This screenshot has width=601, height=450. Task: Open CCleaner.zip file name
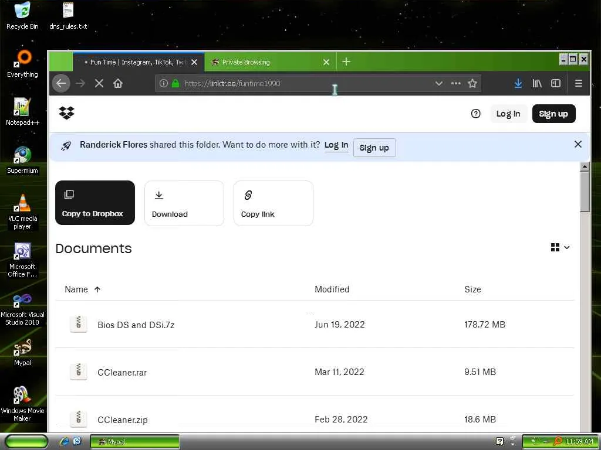[122, 420]
